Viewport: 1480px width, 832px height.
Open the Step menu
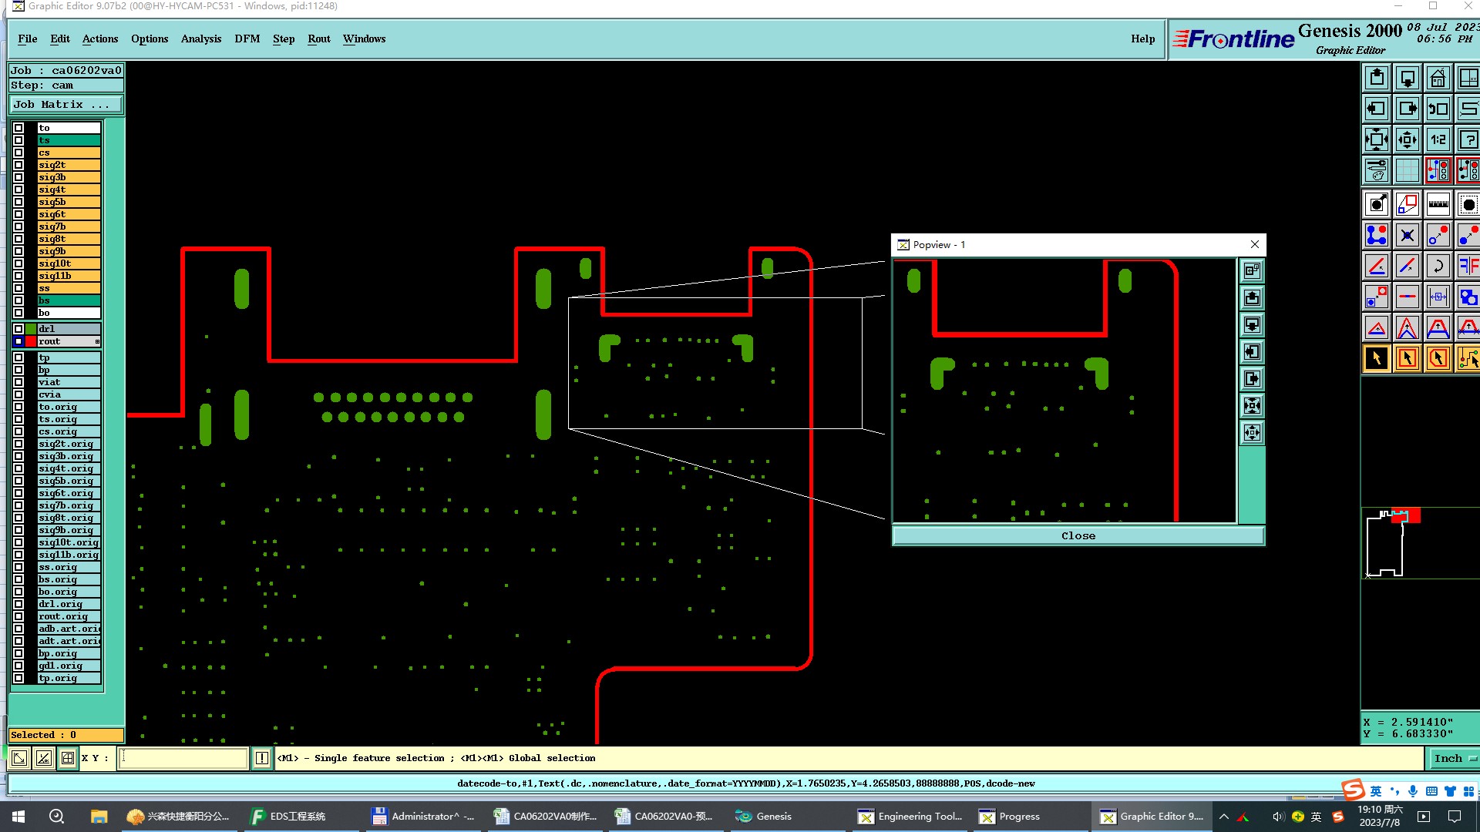coord(284,39)
